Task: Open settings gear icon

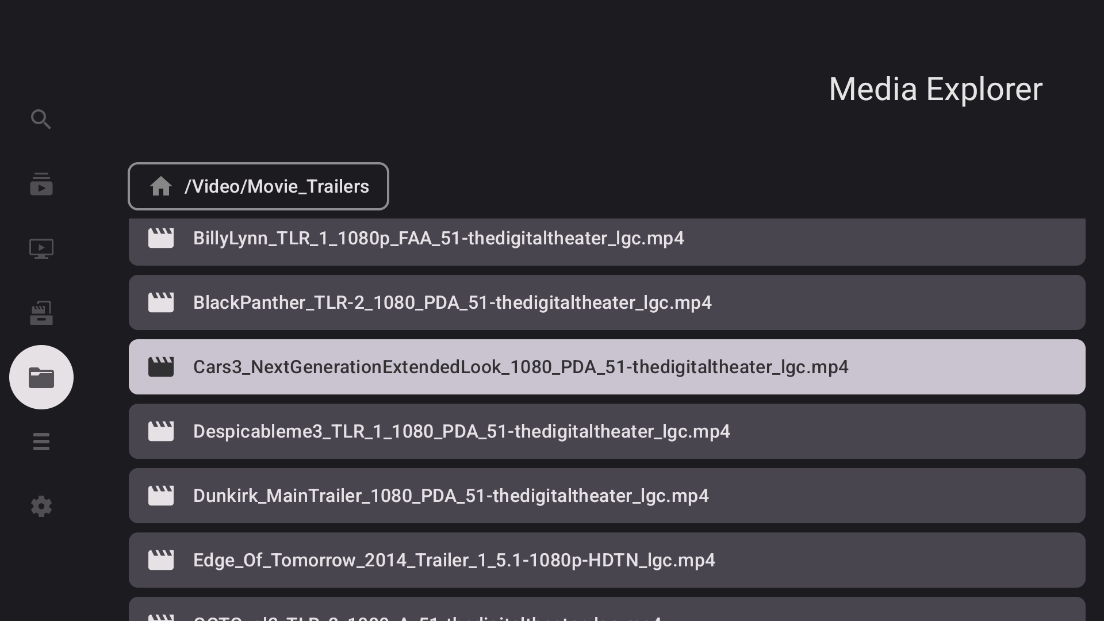Action: [41, 506]
